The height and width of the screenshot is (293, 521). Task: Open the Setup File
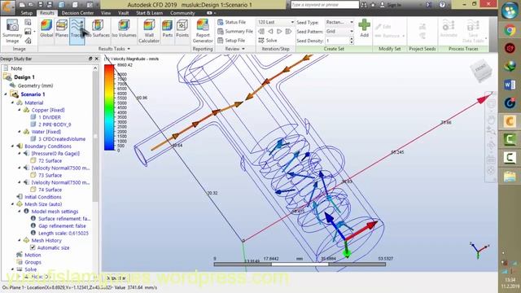point(231,40)
